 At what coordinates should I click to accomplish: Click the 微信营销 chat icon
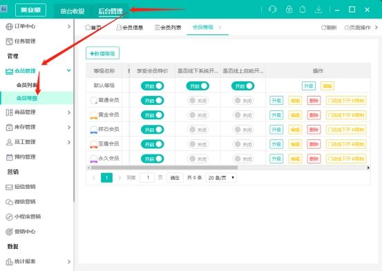(x=9, y=202)
